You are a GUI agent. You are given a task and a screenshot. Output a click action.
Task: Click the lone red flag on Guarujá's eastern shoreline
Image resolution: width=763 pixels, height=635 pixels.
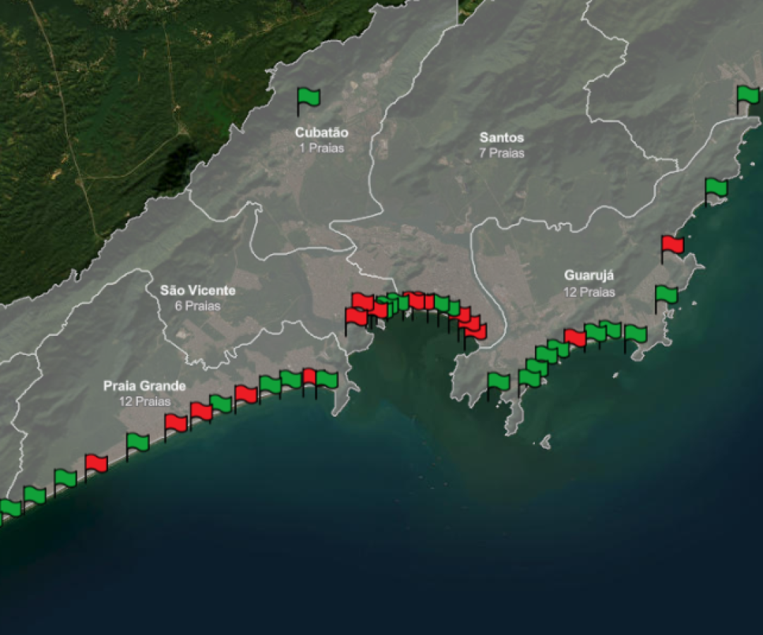click(671, 243)
